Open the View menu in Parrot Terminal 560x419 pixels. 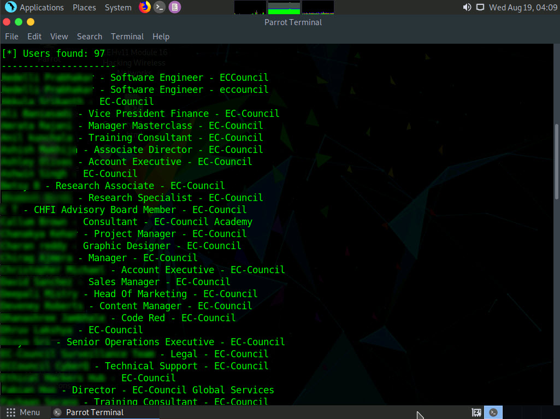click(x=59, y=37)
